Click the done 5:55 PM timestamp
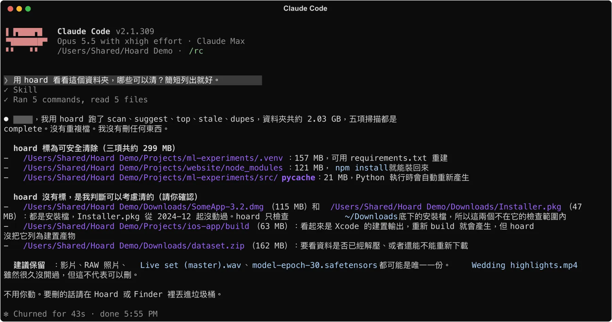The width and height of the screenshot is (612, 322). tap(129, 314)
